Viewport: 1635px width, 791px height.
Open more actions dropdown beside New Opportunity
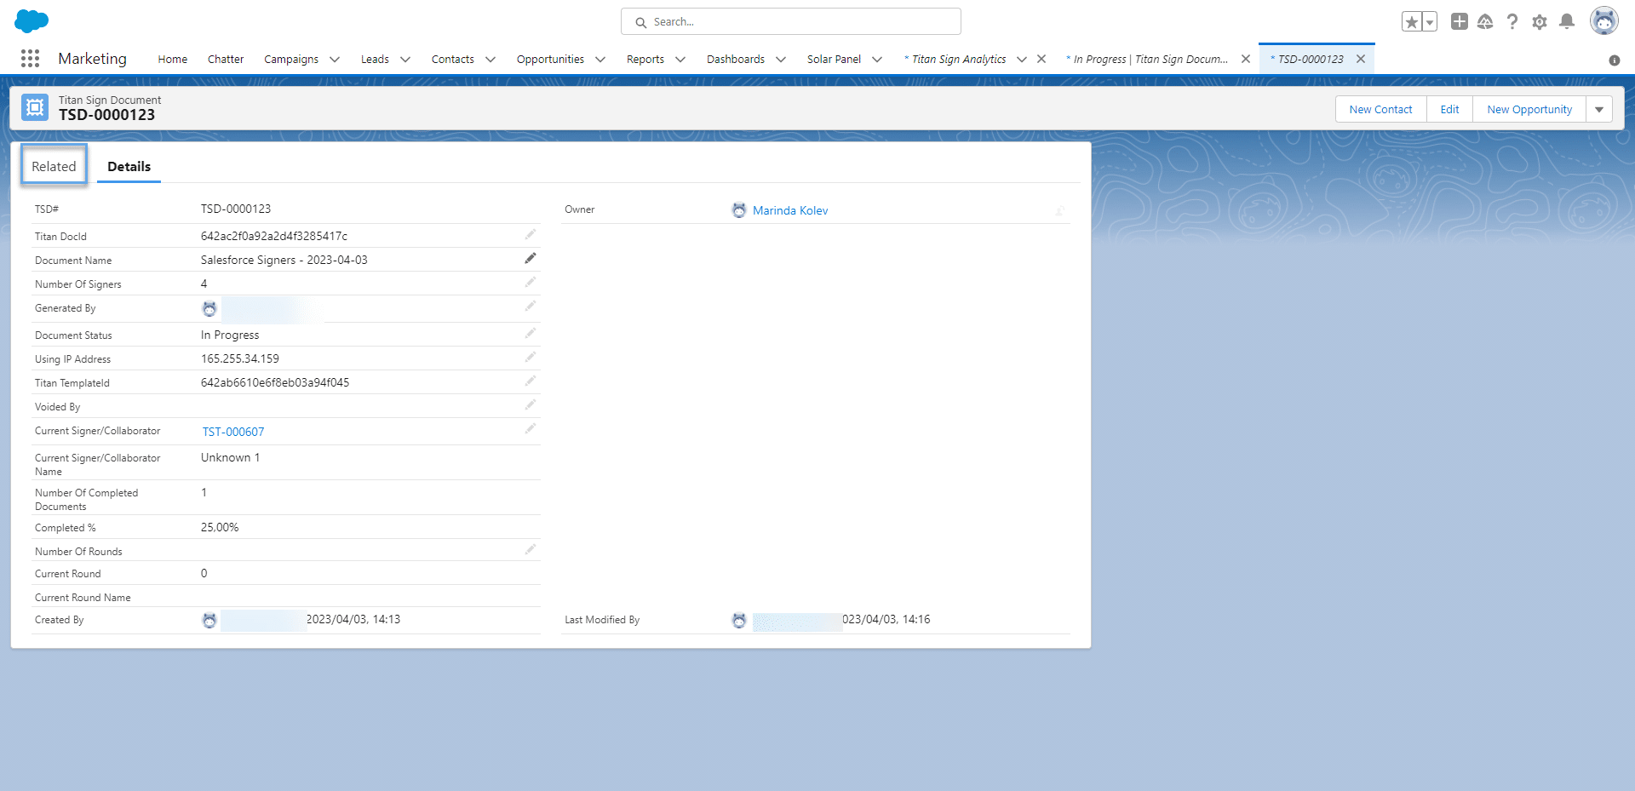[1598, 110]
